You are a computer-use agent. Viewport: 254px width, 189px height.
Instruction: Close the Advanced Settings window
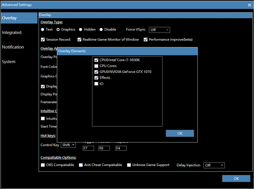pyautogui.click(x=249, y=5)
